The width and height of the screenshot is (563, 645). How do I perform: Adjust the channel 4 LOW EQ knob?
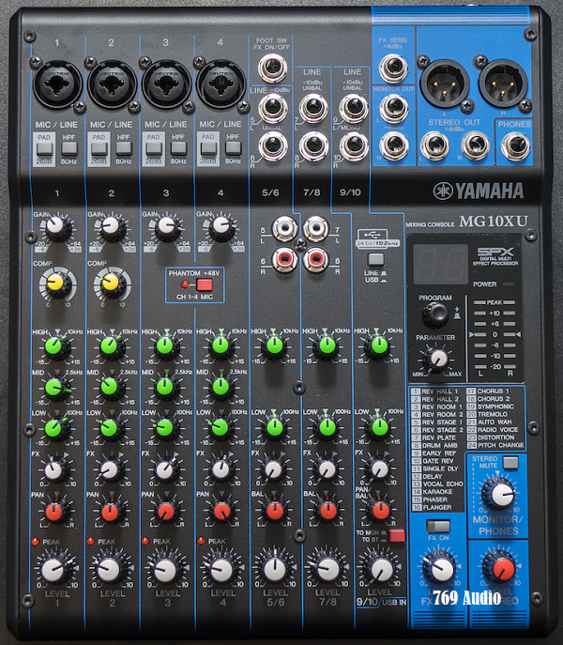220,428
